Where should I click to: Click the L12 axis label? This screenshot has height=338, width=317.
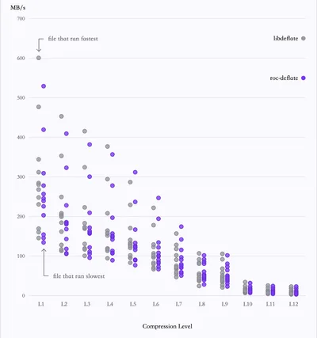click(293, 304)
